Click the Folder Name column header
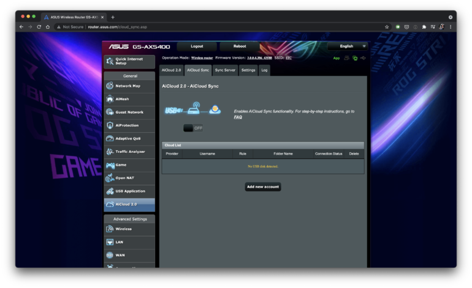 (283, 153)
